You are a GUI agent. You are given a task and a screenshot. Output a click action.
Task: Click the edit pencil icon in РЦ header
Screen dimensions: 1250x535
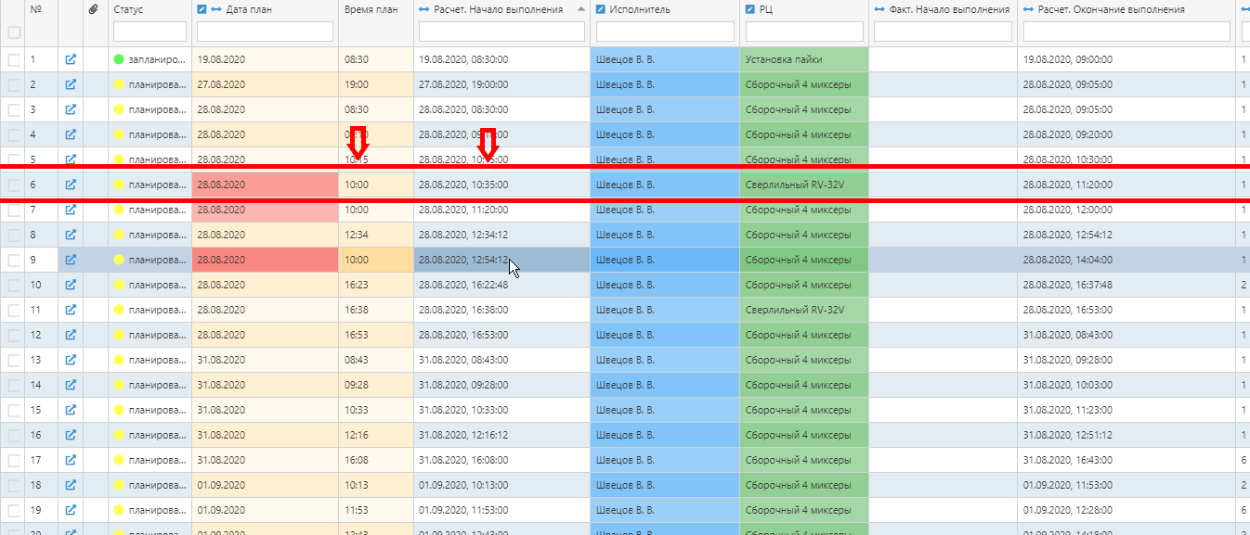pyautogui.click(x=750, y=9)
